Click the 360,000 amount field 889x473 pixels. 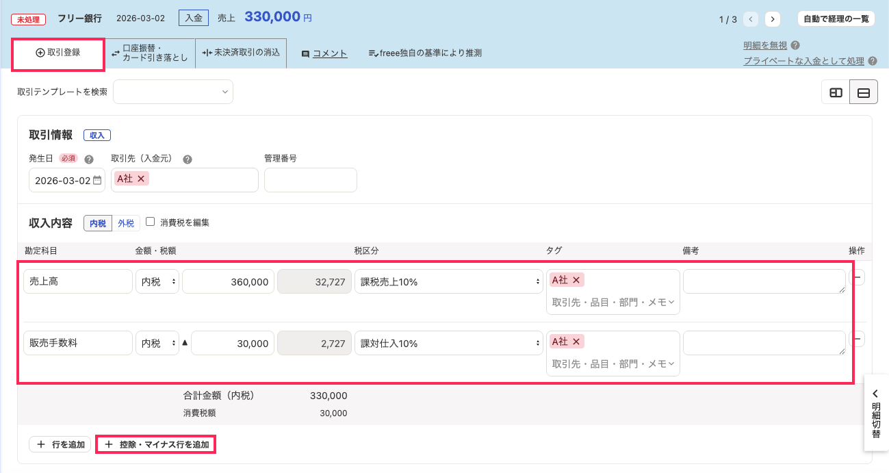228,281
